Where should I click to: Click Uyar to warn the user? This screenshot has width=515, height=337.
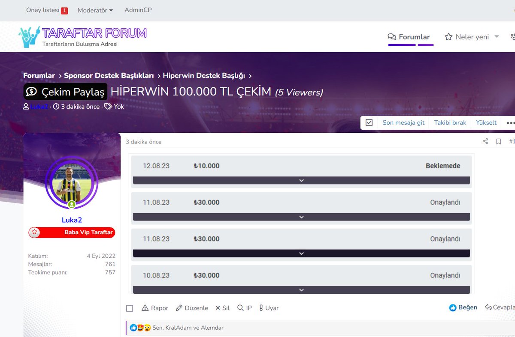(269, 308)
